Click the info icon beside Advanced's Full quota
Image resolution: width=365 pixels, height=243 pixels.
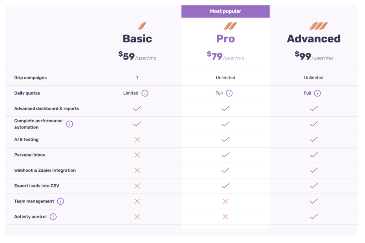(317, 93)
